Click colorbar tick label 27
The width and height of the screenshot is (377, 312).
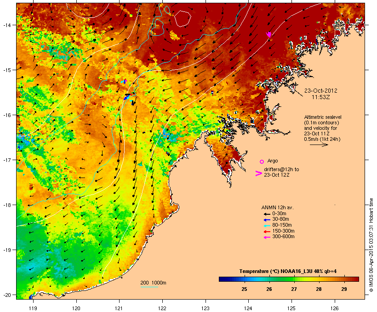[294, 289]
